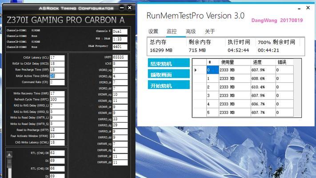This screenshot has width=316, height=178.
Task: Click the Four Activate Window (tFAW) field
Action: point(57,136)
